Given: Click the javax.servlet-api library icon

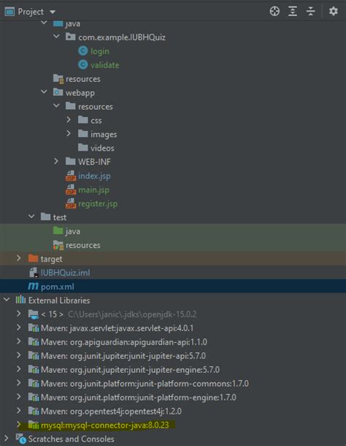Looking at the screenshot, I should pos(34,328).
